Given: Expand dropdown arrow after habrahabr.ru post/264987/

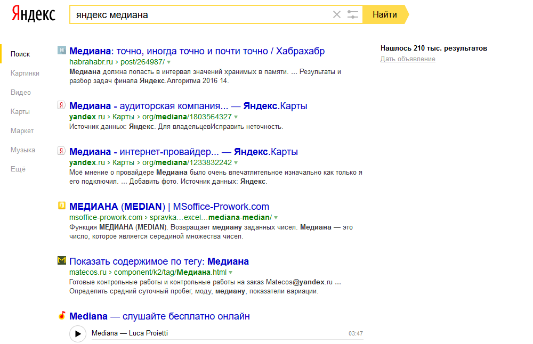Looking at the screenshot, I should point(168,62).
